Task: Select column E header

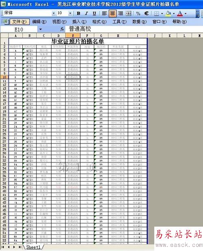Action: click(73, 36)
